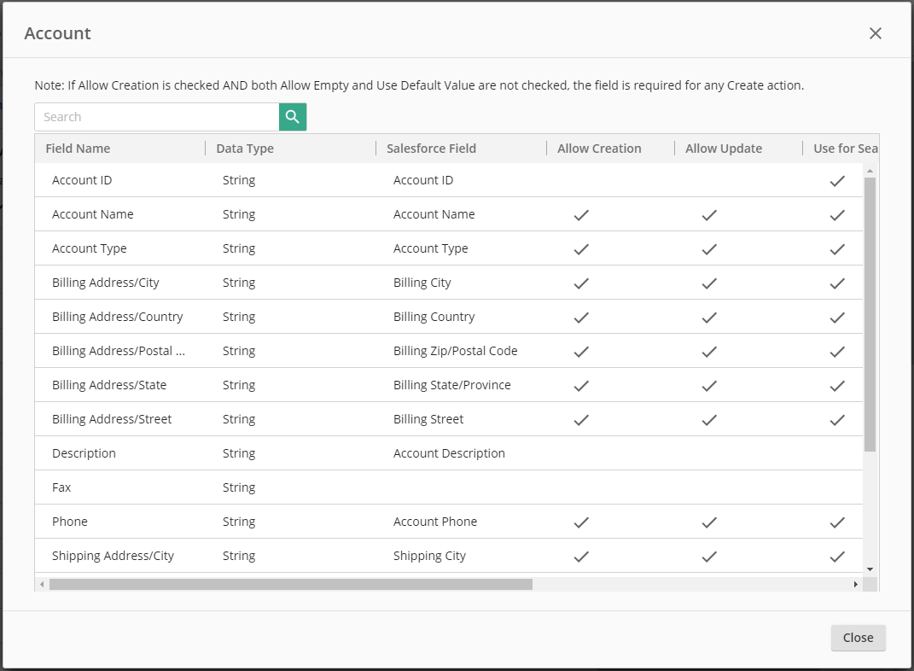Click the Allow Creation column header

click(599, 149)
